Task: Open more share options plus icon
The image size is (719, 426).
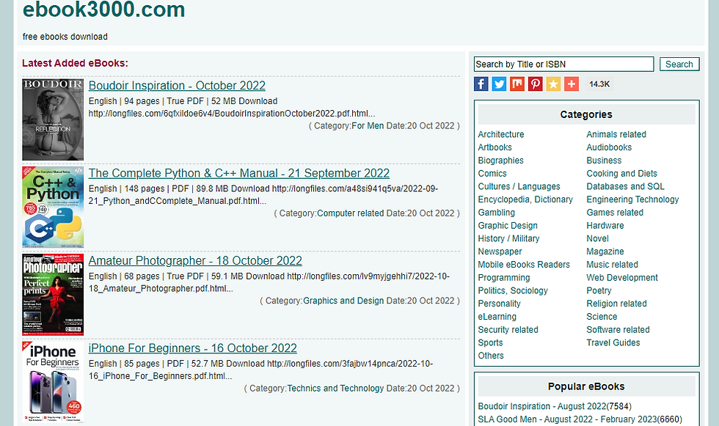Action: click(571, 84)
